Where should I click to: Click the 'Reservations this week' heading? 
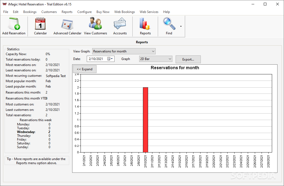click(36, 120)
